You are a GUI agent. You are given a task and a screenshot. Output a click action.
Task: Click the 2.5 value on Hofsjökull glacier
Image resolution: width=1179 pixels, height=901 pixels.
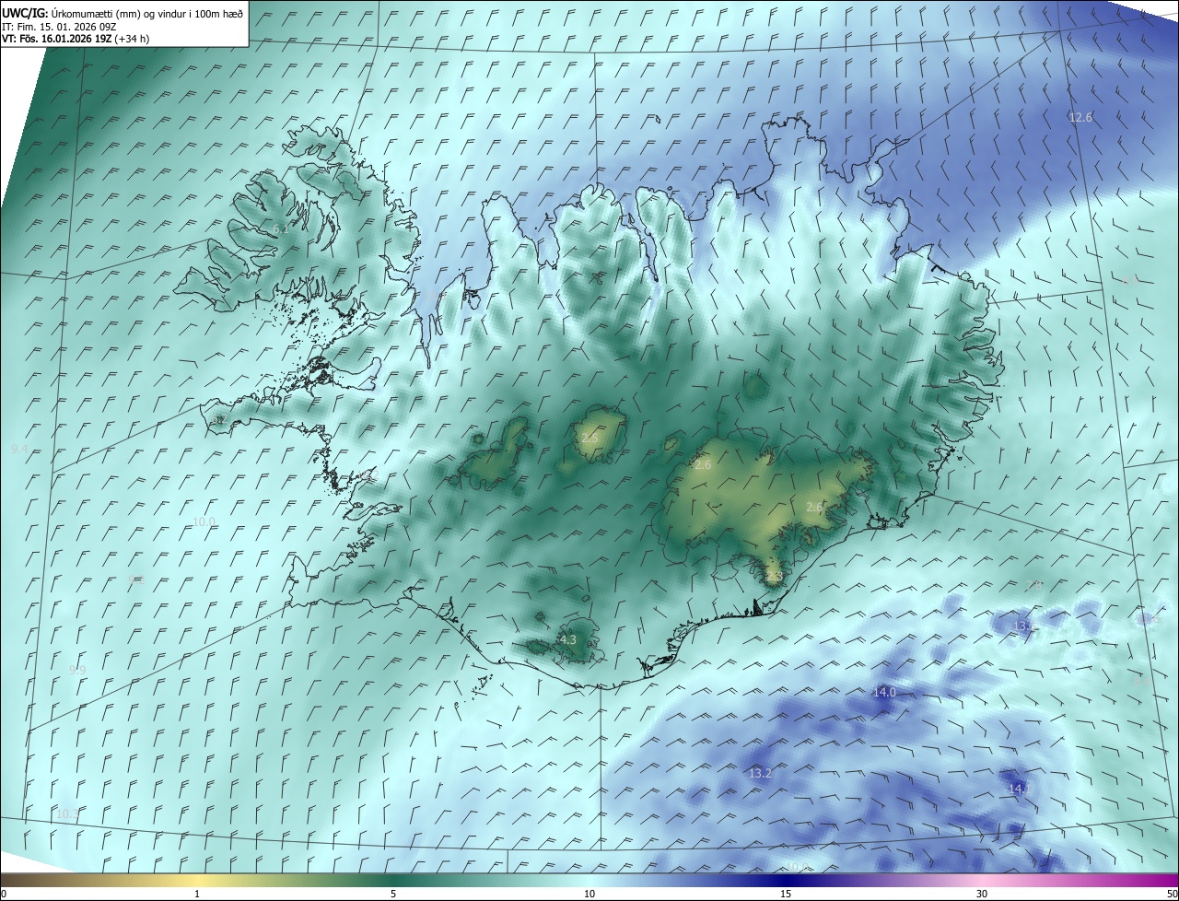(589, 438)
